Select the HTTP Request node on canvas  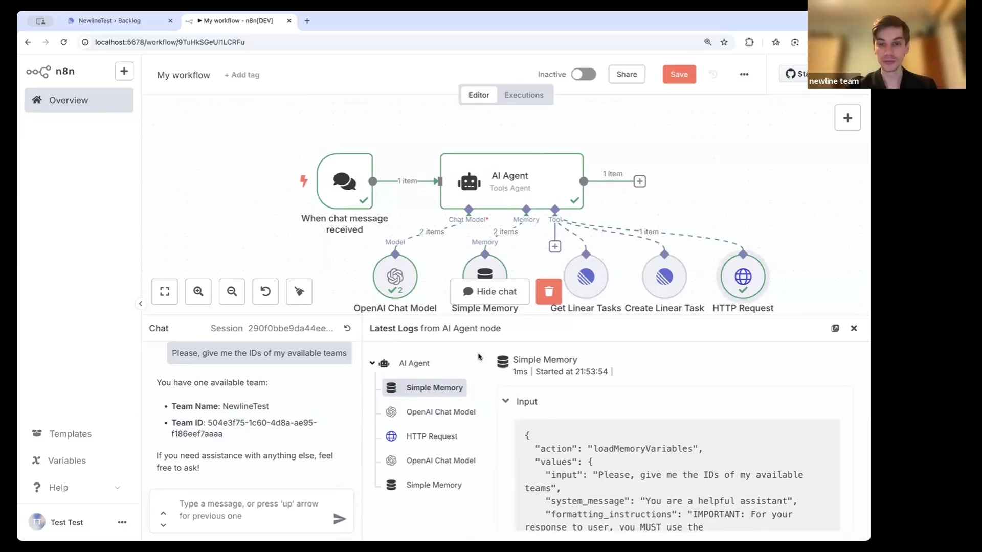pos(743,277)
